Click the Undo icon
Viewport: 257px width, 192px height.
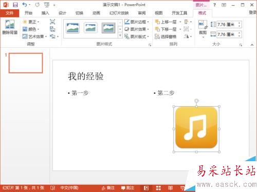[x=25, y=5]
